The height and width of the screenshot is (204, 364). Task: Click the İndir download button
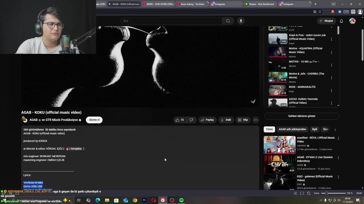(226, 120)
